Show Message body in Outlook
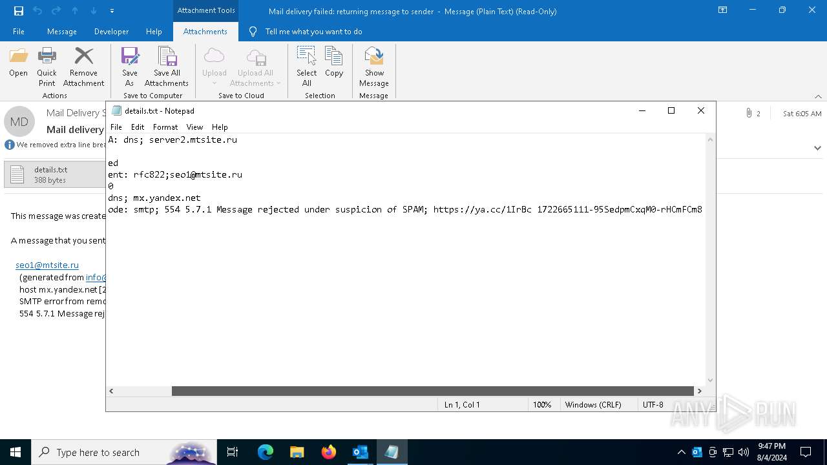Viewport: 827px width, 465px height. (374, 67)
